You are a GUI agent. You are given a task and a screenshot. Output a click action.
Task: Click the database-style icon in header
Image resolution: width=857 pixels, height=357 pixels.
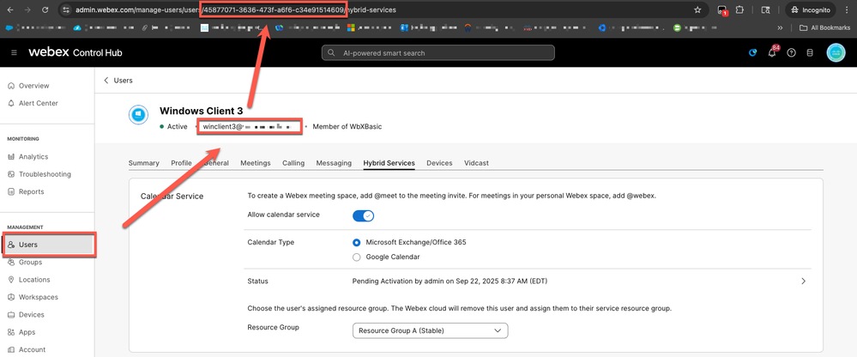tap(810, 52)
